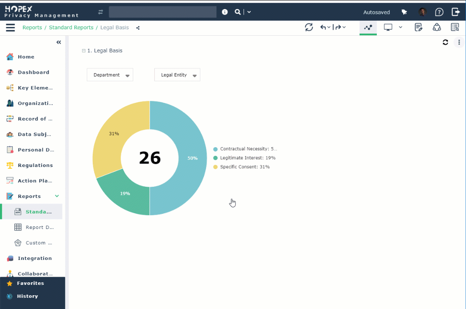Screen dimensions: 466x309
Task: Click the Data Subjects people icon
Action: click(x=10, y=134)
